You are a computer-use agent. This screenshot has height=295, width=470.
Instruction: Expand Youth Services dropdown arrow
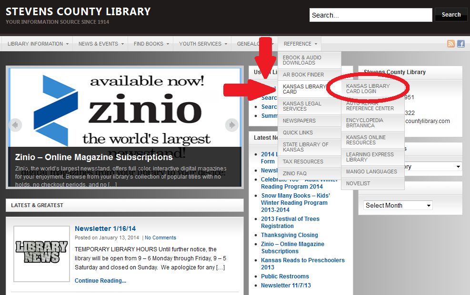[226, 44]
